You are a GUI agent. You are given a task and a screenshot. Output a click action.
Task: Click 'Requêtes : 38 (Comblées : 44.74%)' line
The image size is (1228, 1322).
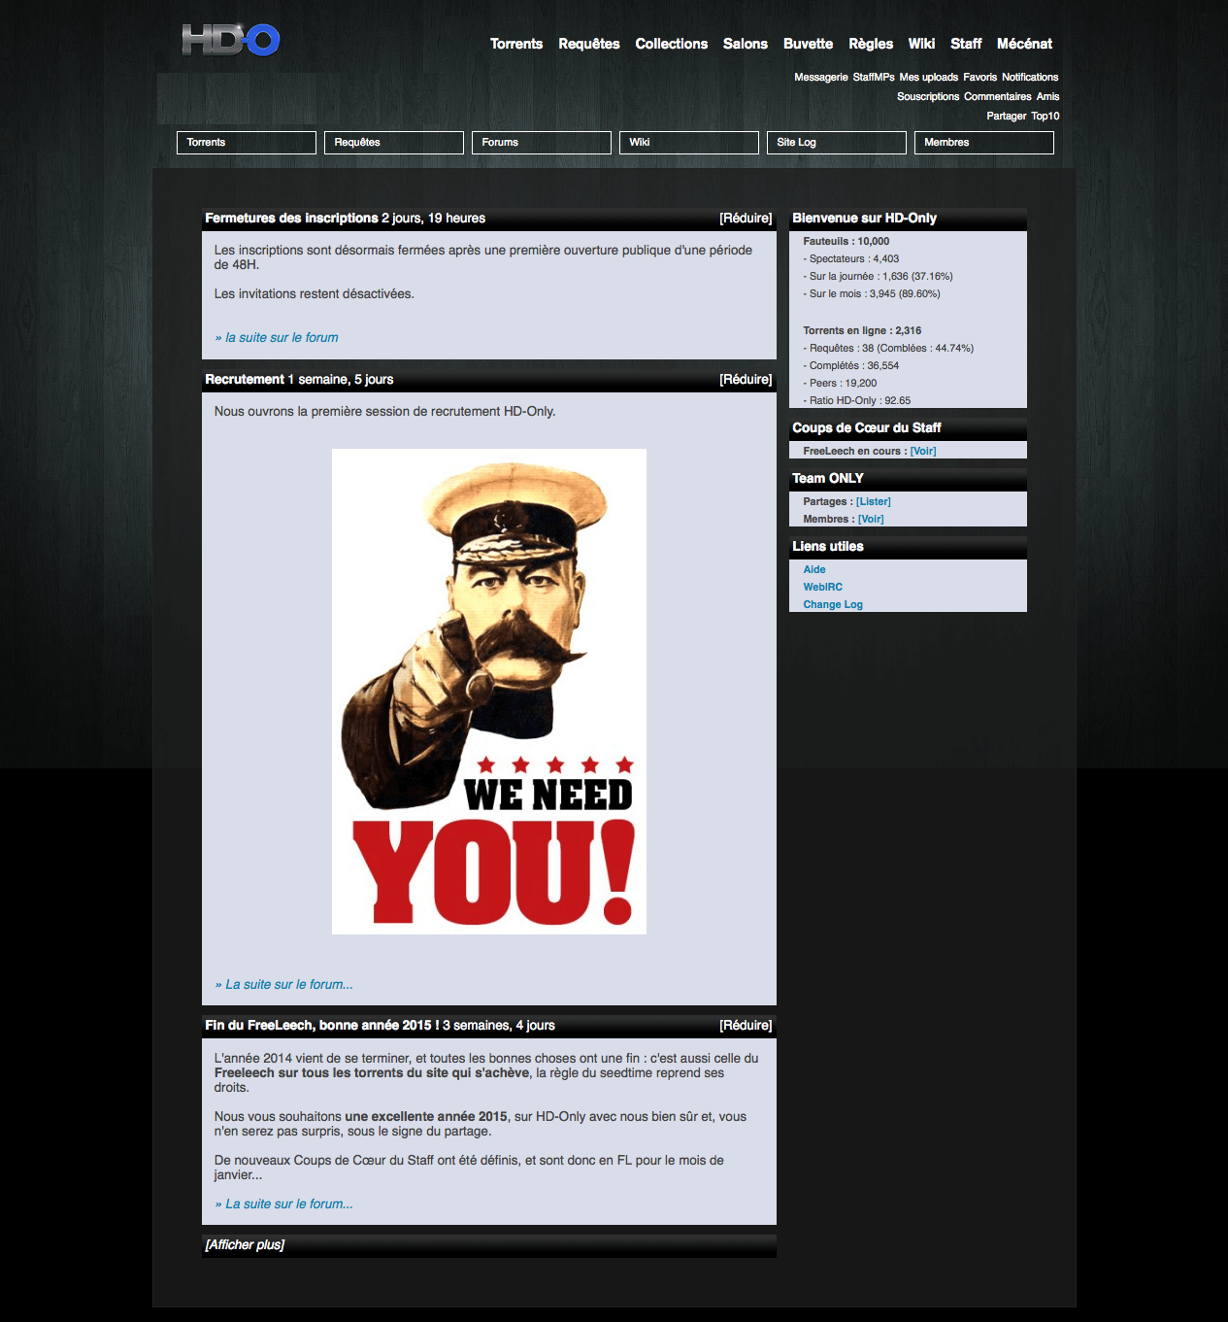(888, 349)
